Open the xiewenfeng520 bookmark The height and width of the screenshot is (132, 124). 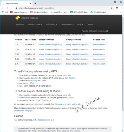click(21, 12)
